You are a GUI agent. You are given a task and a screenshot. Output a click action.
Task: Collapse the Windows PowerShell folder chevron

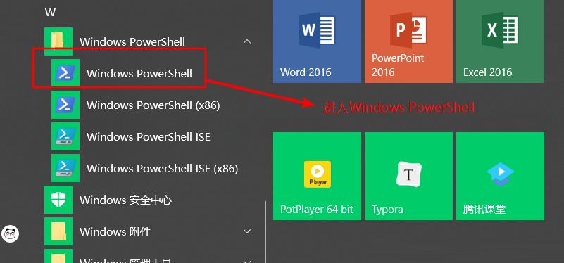pos(246,41)
